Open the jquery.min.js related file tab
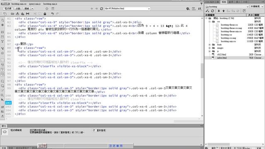This screenshot has width=265, height=149. [35, 4]
